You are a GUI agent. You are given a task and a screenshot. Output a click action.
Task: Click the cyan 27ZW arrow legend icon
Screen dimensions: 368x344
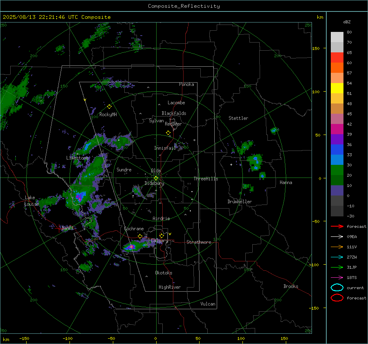click(337, 257)
